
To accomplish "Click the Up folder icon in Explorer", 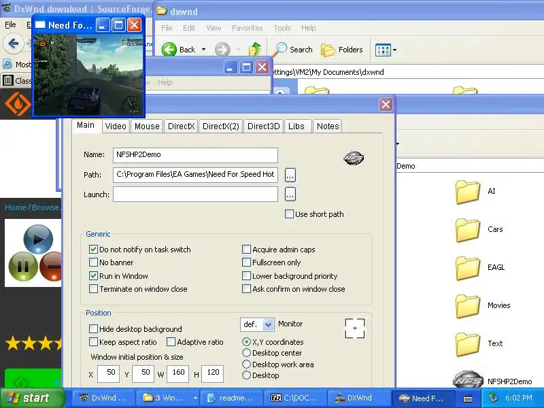I will click(255, 49).
